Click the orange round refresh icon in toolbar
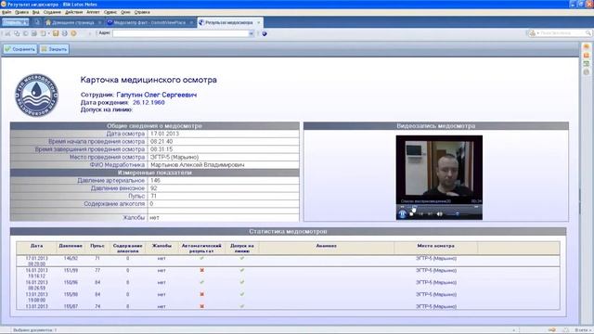 click(73, 33)
